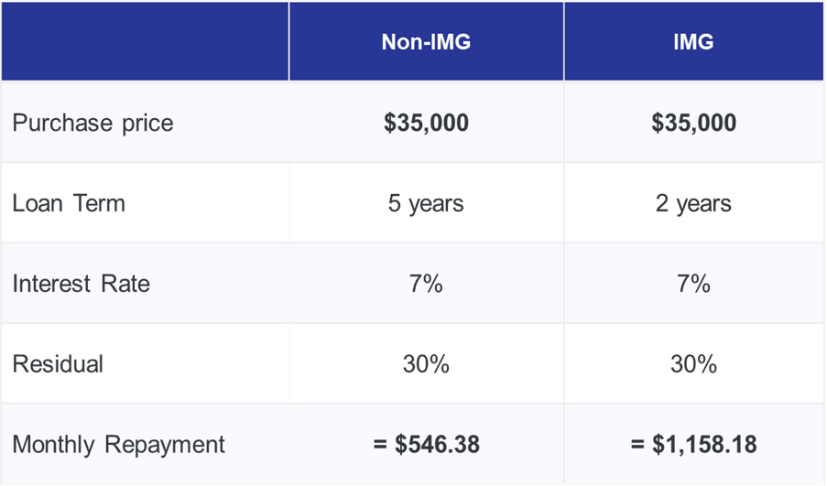Select the Interest Rate row label
Screen dimensions: 827x486
pyautogui.click(x=82, y=284)
